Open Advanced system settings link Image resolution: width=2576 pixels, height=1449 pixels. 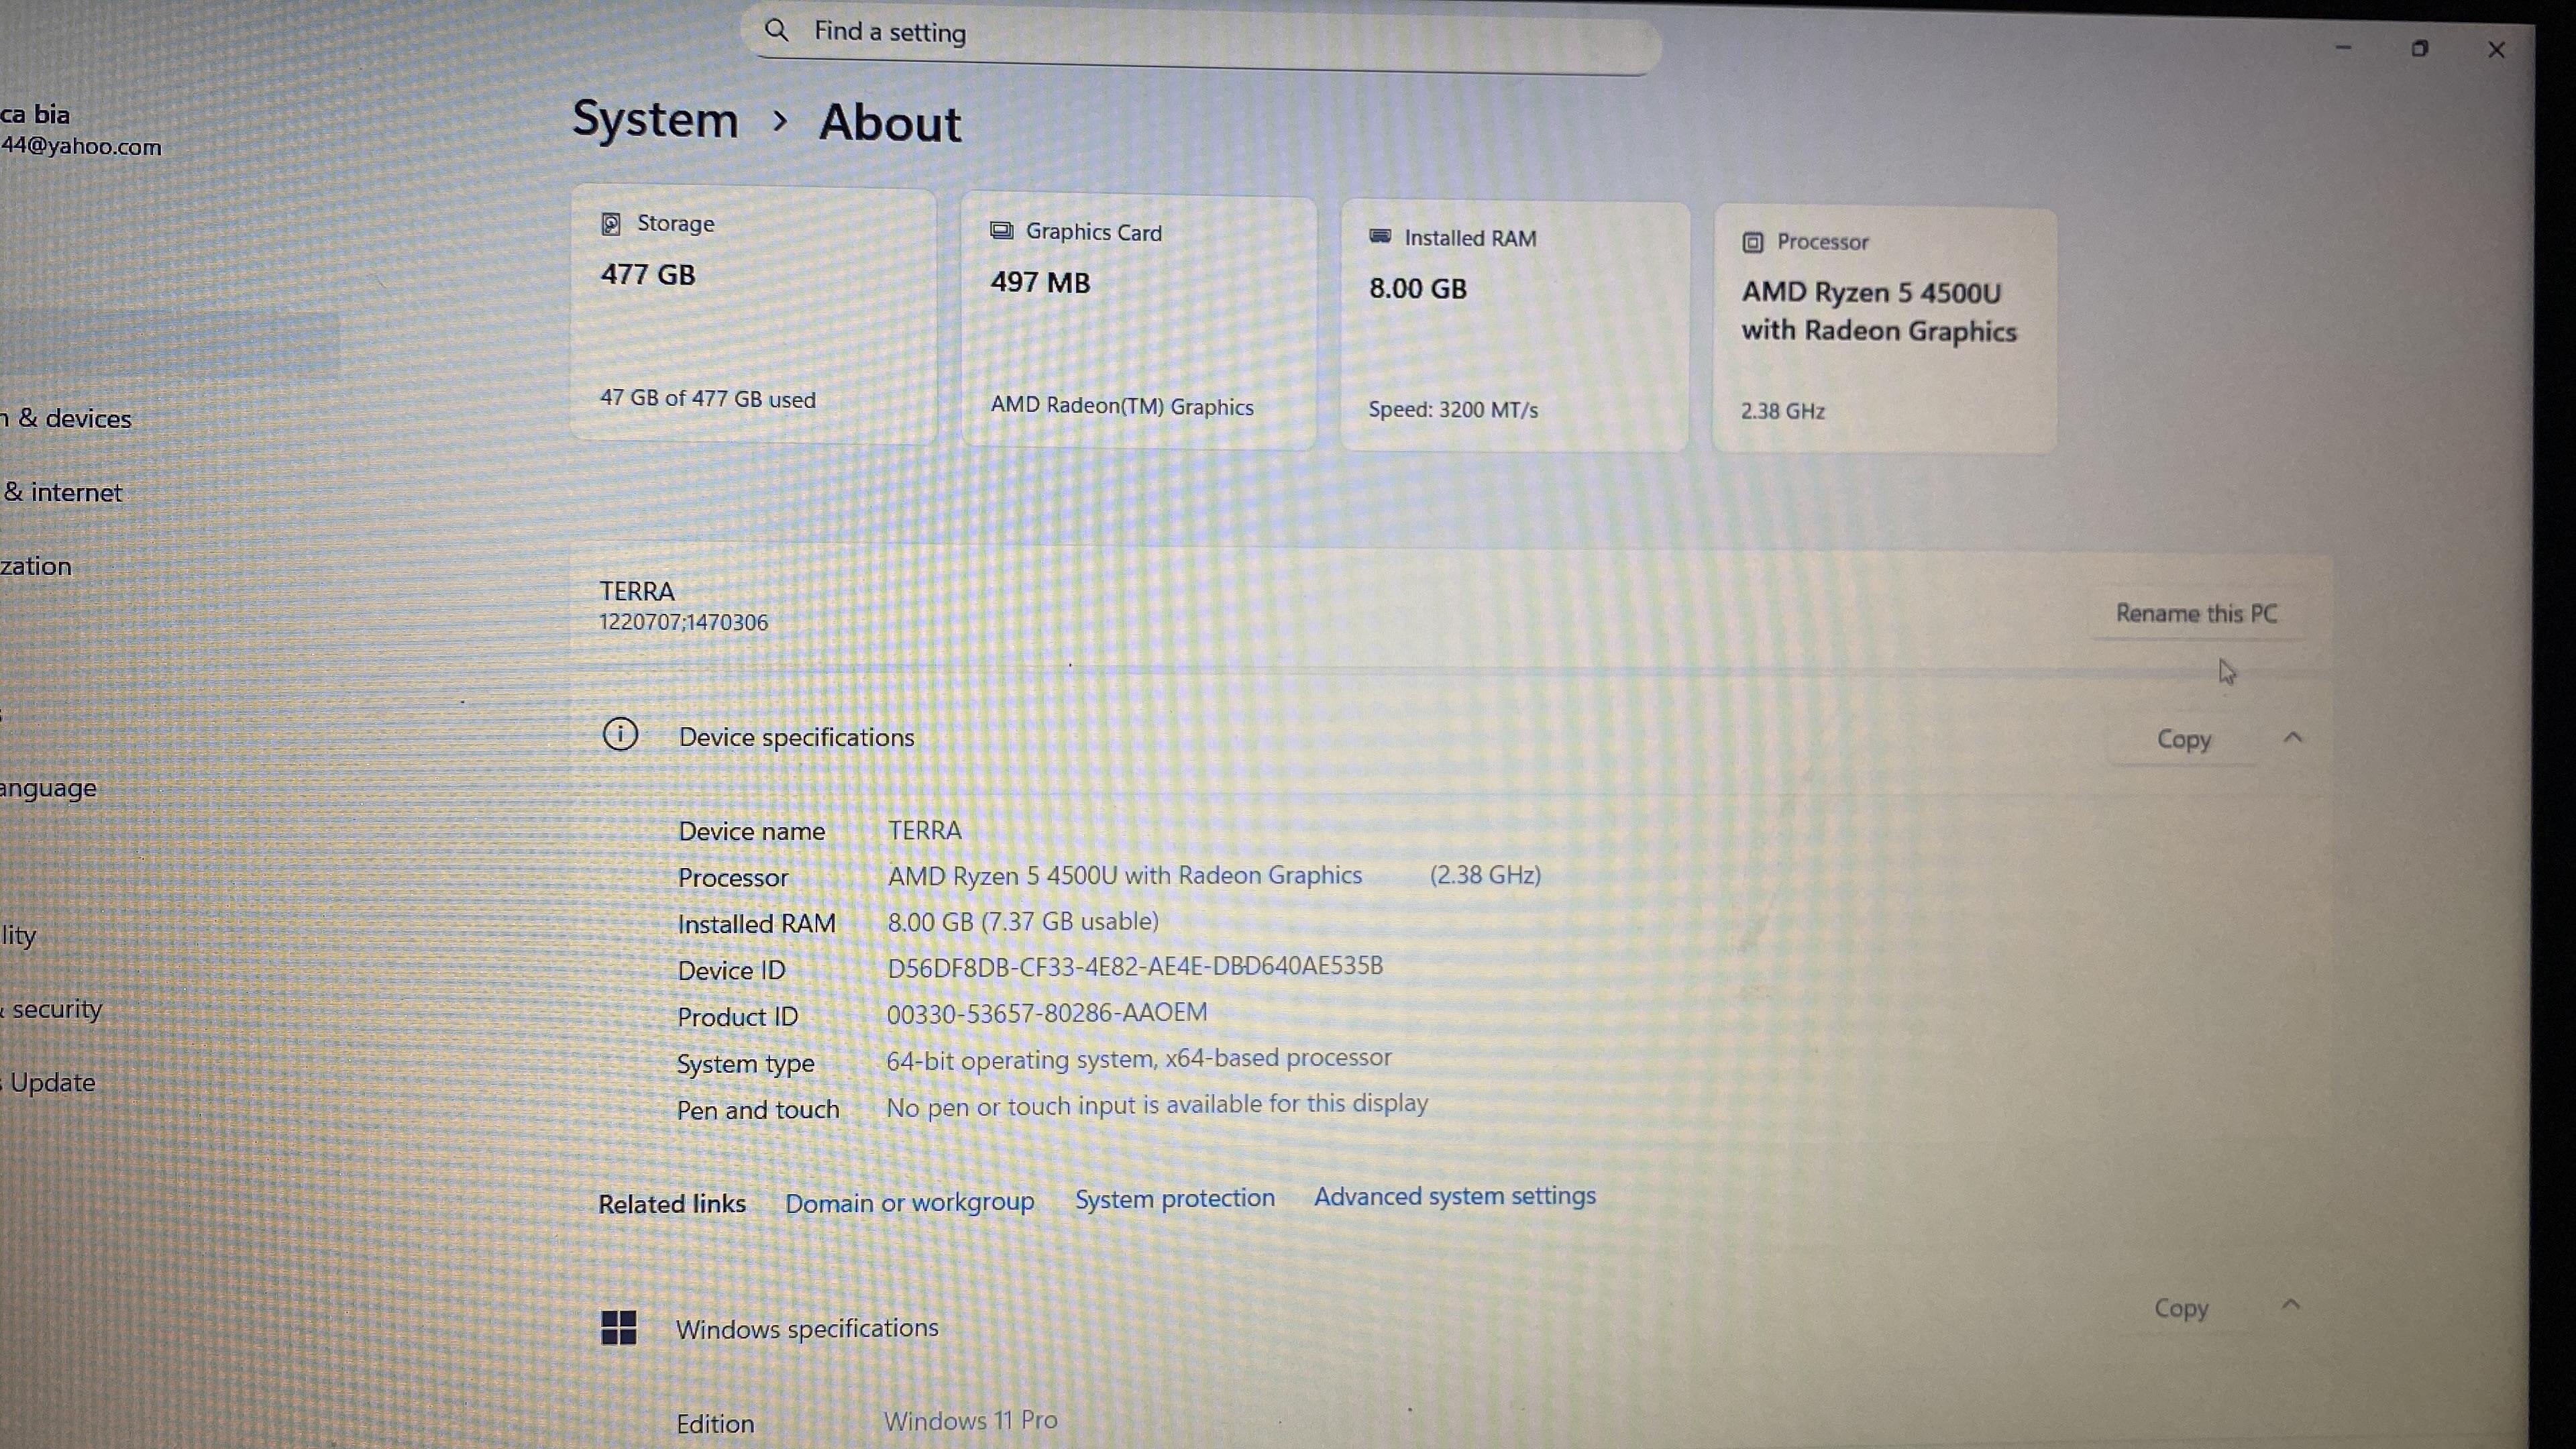[x=1454, y=1196]
